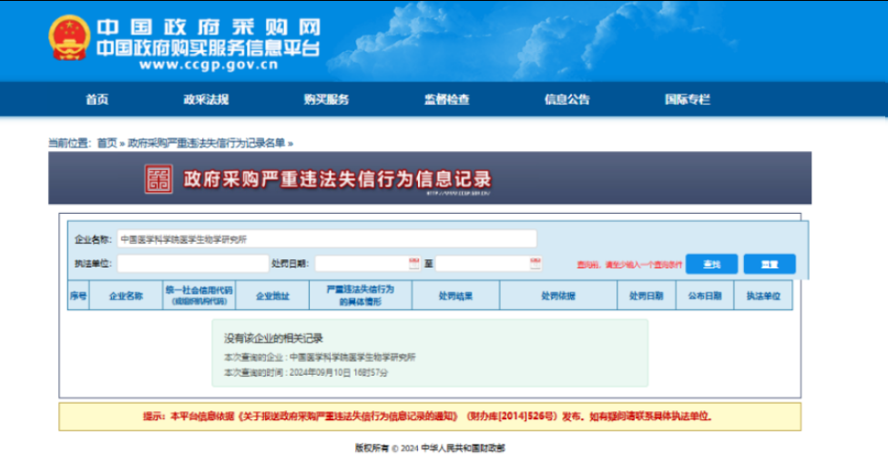Click the 本次查询的时间 result line
Image resolution: width=888 pixels, height=463 pixels.
click(x=306, y=373)
